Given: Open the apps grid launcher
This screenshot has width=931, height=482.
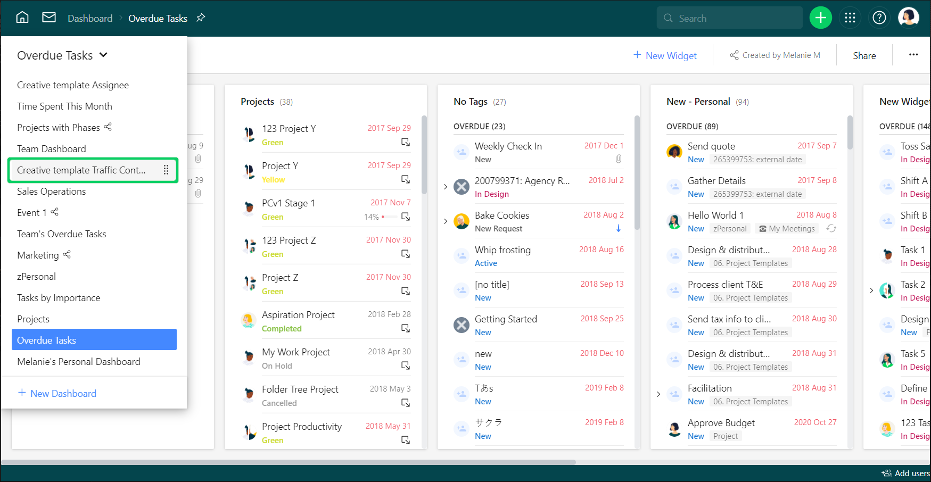Looking at the screenshot, I should (850, 18).
